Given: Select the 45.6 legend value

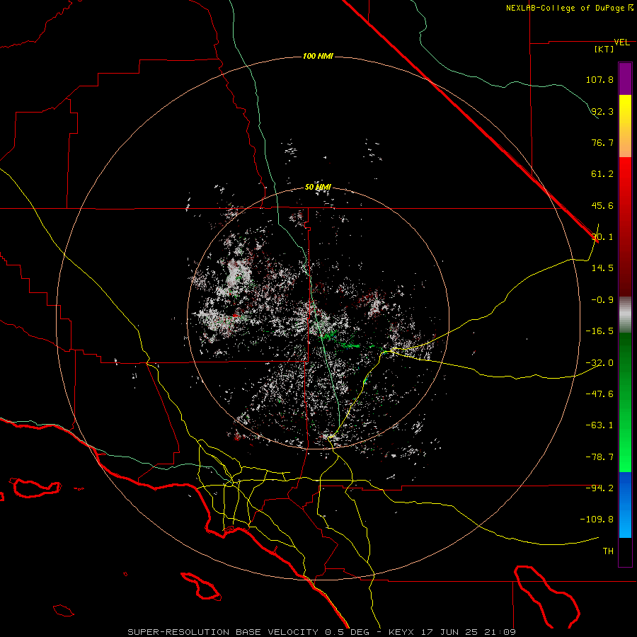Looking at the screenshot, I should 602,205.
